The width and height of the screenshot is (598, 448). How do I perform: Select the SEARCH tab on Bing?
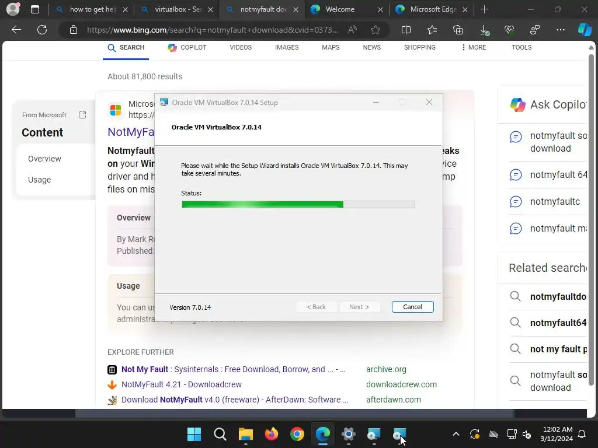click(126, 48)
